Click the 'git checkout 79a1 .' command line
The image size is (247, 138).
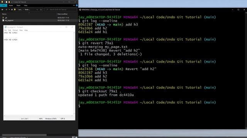(x=100, y=91)
